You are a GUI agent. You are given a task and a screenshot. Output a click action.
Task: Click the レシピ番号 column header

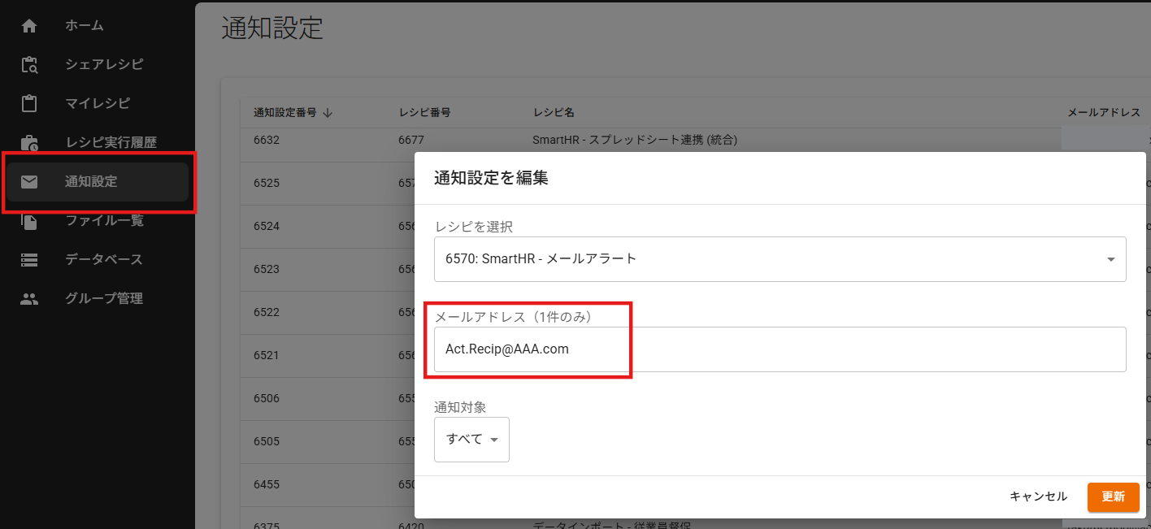pos(424,112)
